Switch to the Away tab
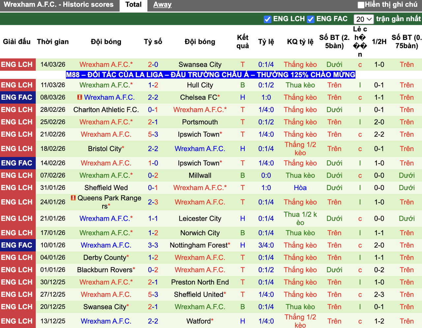 tap(162, 5)
